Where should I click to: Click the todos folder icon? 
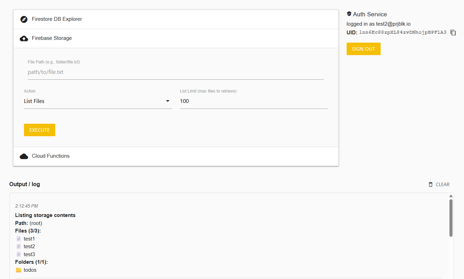(19, 270)
